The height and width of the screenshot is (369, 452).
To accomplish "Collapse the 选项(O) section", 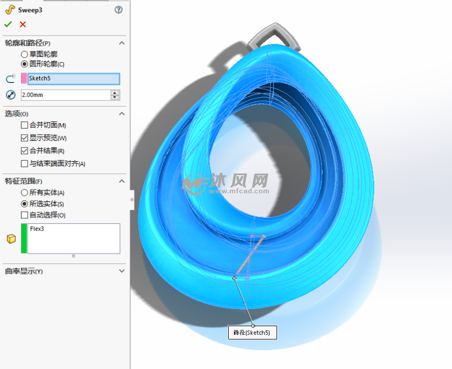I will [x=122, y=114].
